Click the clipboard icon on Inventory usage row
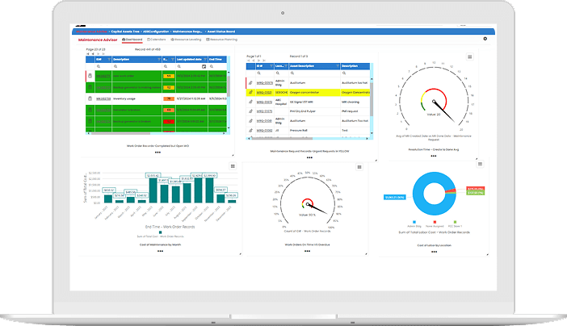Screen dimensions: 567x326 pos(90,98)
